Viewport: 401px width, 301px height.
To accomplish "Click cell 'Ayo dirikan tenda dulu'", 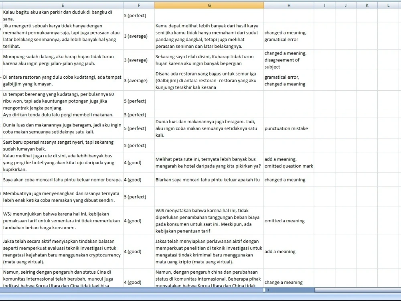I will pyautogui.click(x=63, y=115).
